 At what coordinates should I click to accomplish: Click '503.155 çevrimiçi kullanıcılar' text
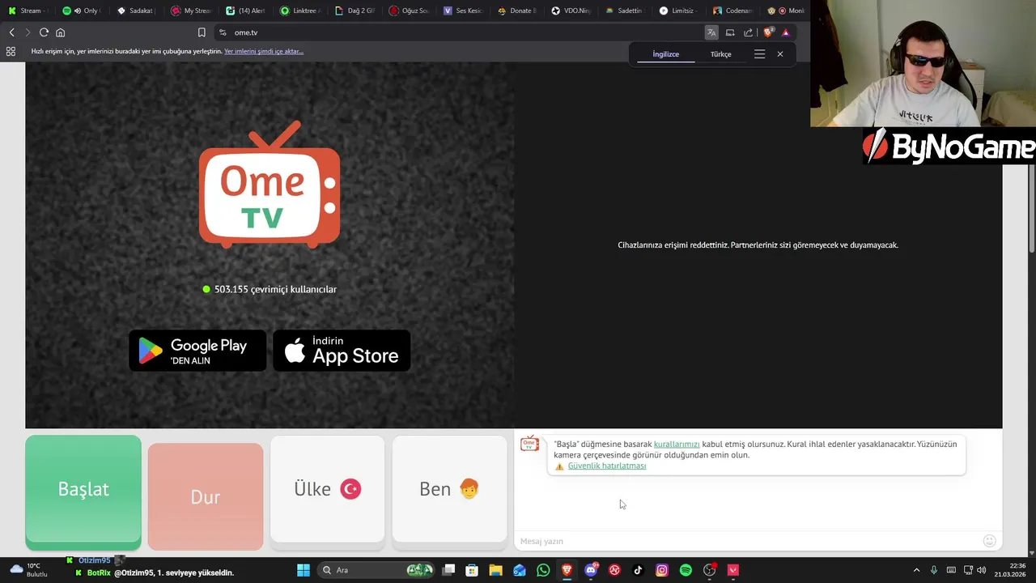point(275,289)
